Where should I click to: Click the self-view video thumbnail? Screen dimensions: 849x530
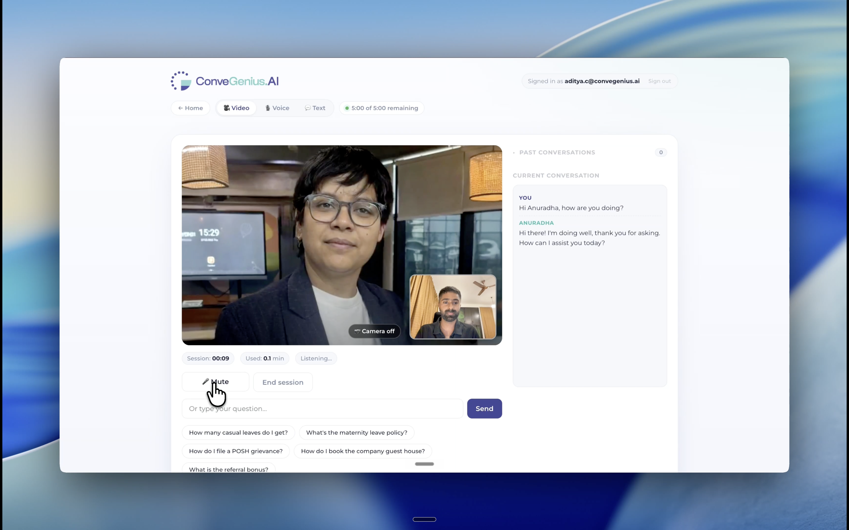pyautogui.click(x=453, y=307)
